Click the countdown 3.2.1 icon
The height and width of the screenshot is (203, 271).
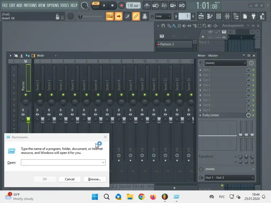pyautogui.click(x=164, y=6)
